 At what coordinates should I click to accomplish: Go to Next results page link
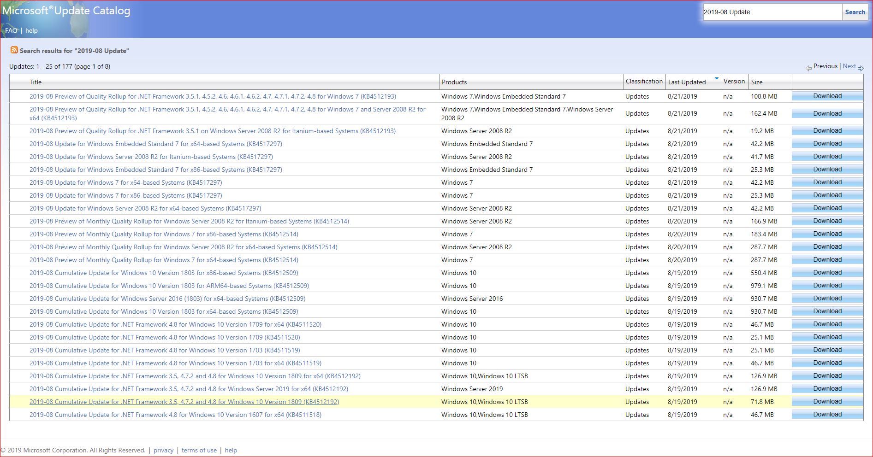[x=849, y=66]
